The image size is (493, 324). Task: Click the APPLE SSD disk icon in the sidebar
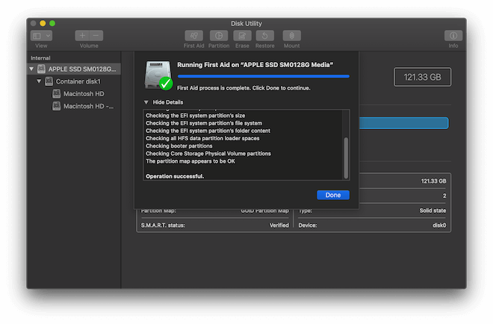click(41, 69)
